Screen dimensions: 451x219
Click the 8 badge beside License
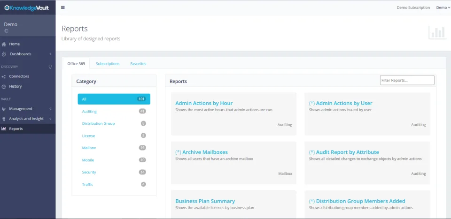coord(143,136)
